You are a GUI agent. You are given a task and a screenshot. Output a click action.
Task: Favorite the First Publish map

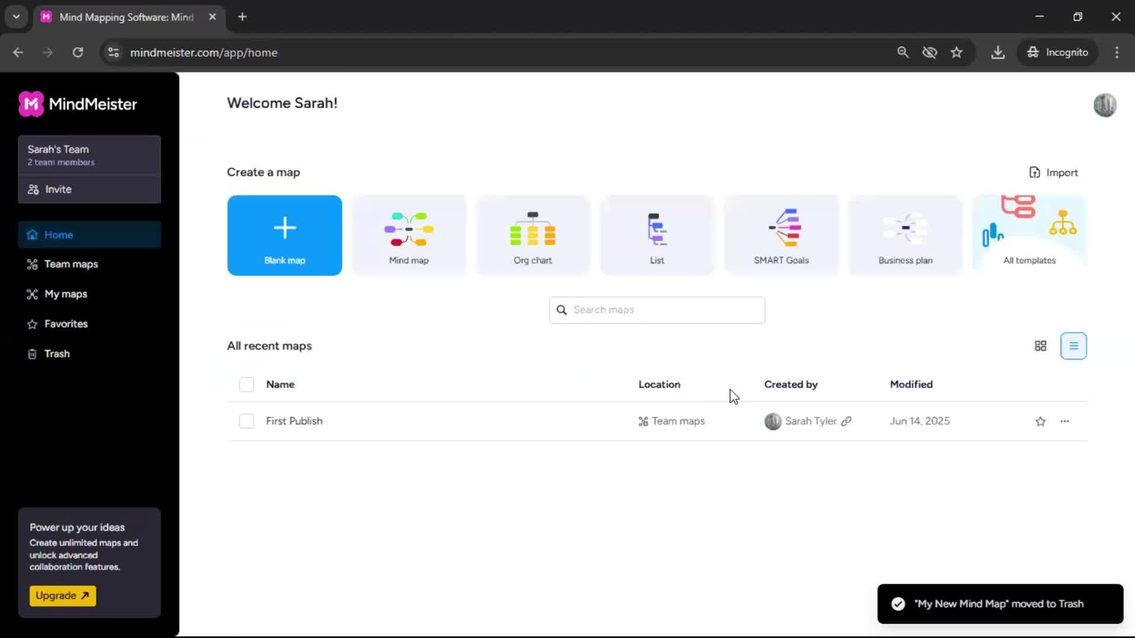tap(1040, 421)
